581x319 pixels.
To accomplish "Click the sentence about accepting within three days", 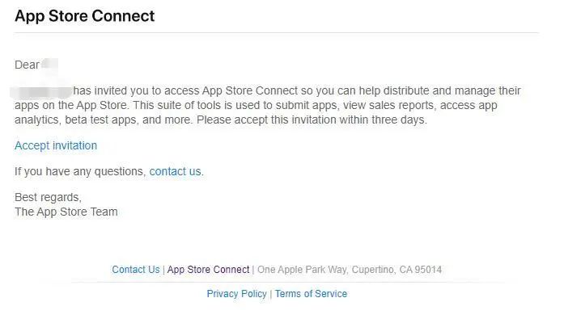I will [x=312, y=120].
